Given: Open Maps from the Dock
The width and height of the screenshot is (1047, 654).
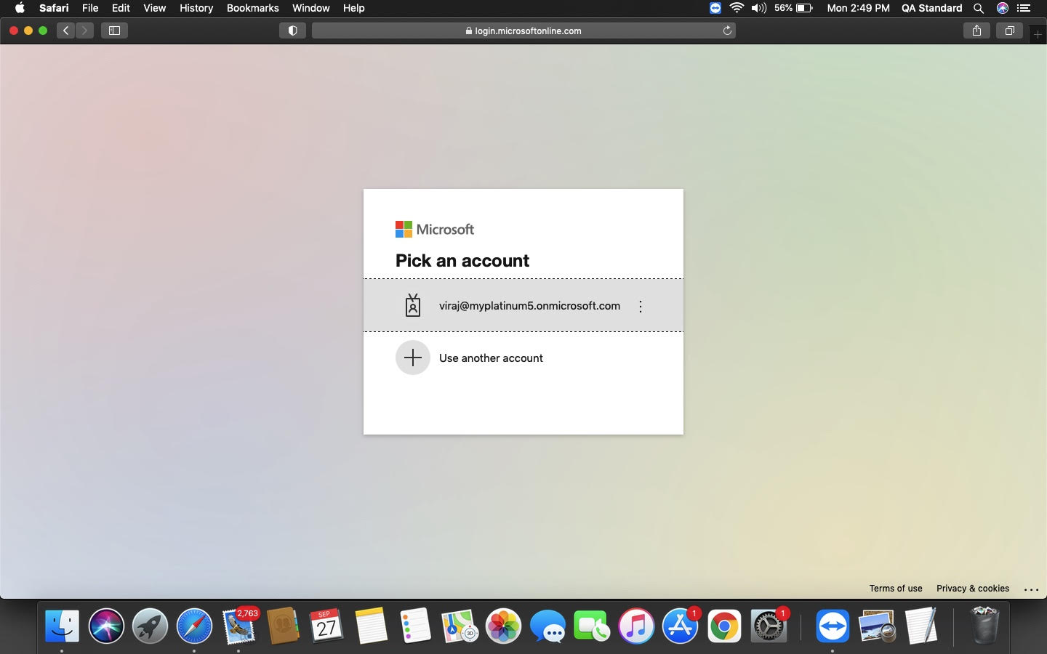Looking at the screenshot, I should coord(460,626).
